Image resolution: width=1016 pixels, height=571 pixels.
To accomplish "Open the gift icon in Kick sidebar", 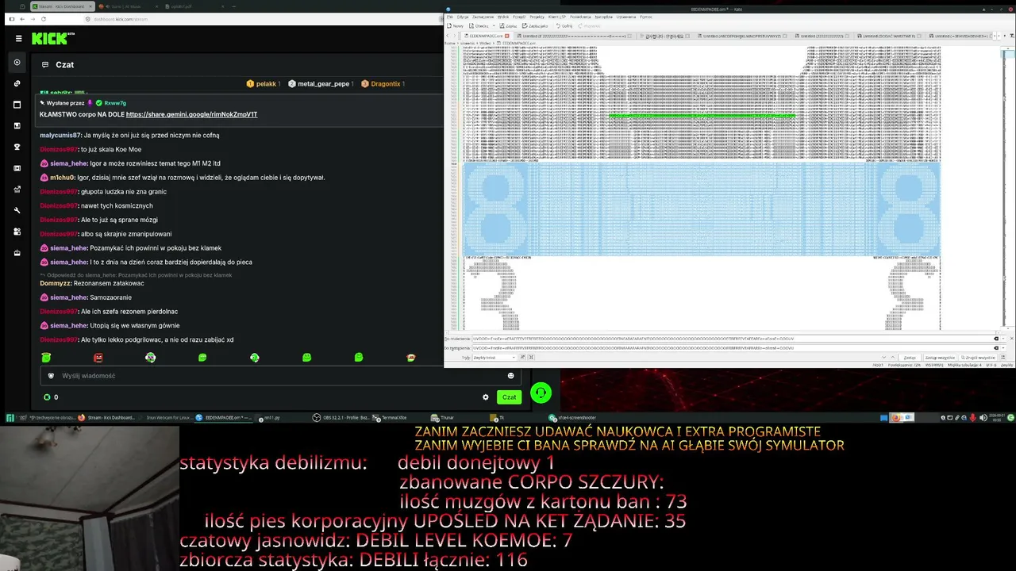I will (x=17, y=253).
